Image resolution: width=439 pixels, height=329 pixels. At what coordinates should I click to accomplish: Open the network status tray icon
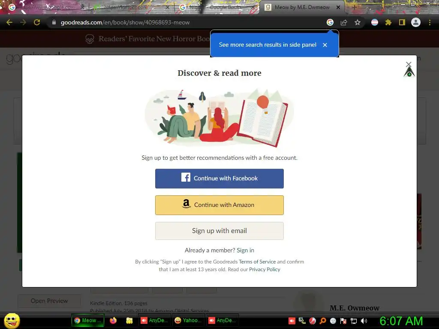pyautogui.click(x=354, y=321)
